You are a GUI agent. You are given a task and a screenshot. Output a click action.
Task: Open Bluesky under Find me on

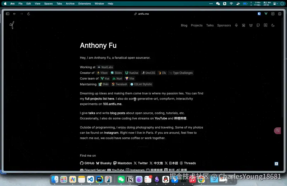[104, 163]
